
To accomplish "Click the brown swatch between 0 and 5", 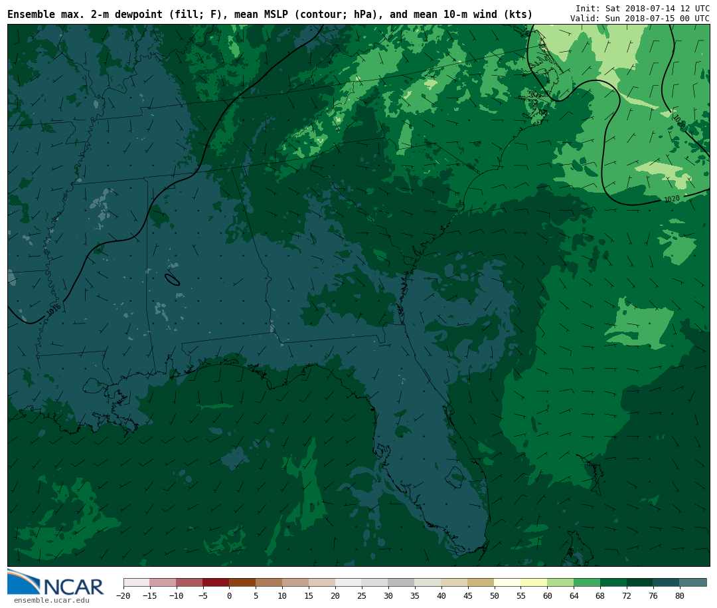I will click(x=243, y=583).
